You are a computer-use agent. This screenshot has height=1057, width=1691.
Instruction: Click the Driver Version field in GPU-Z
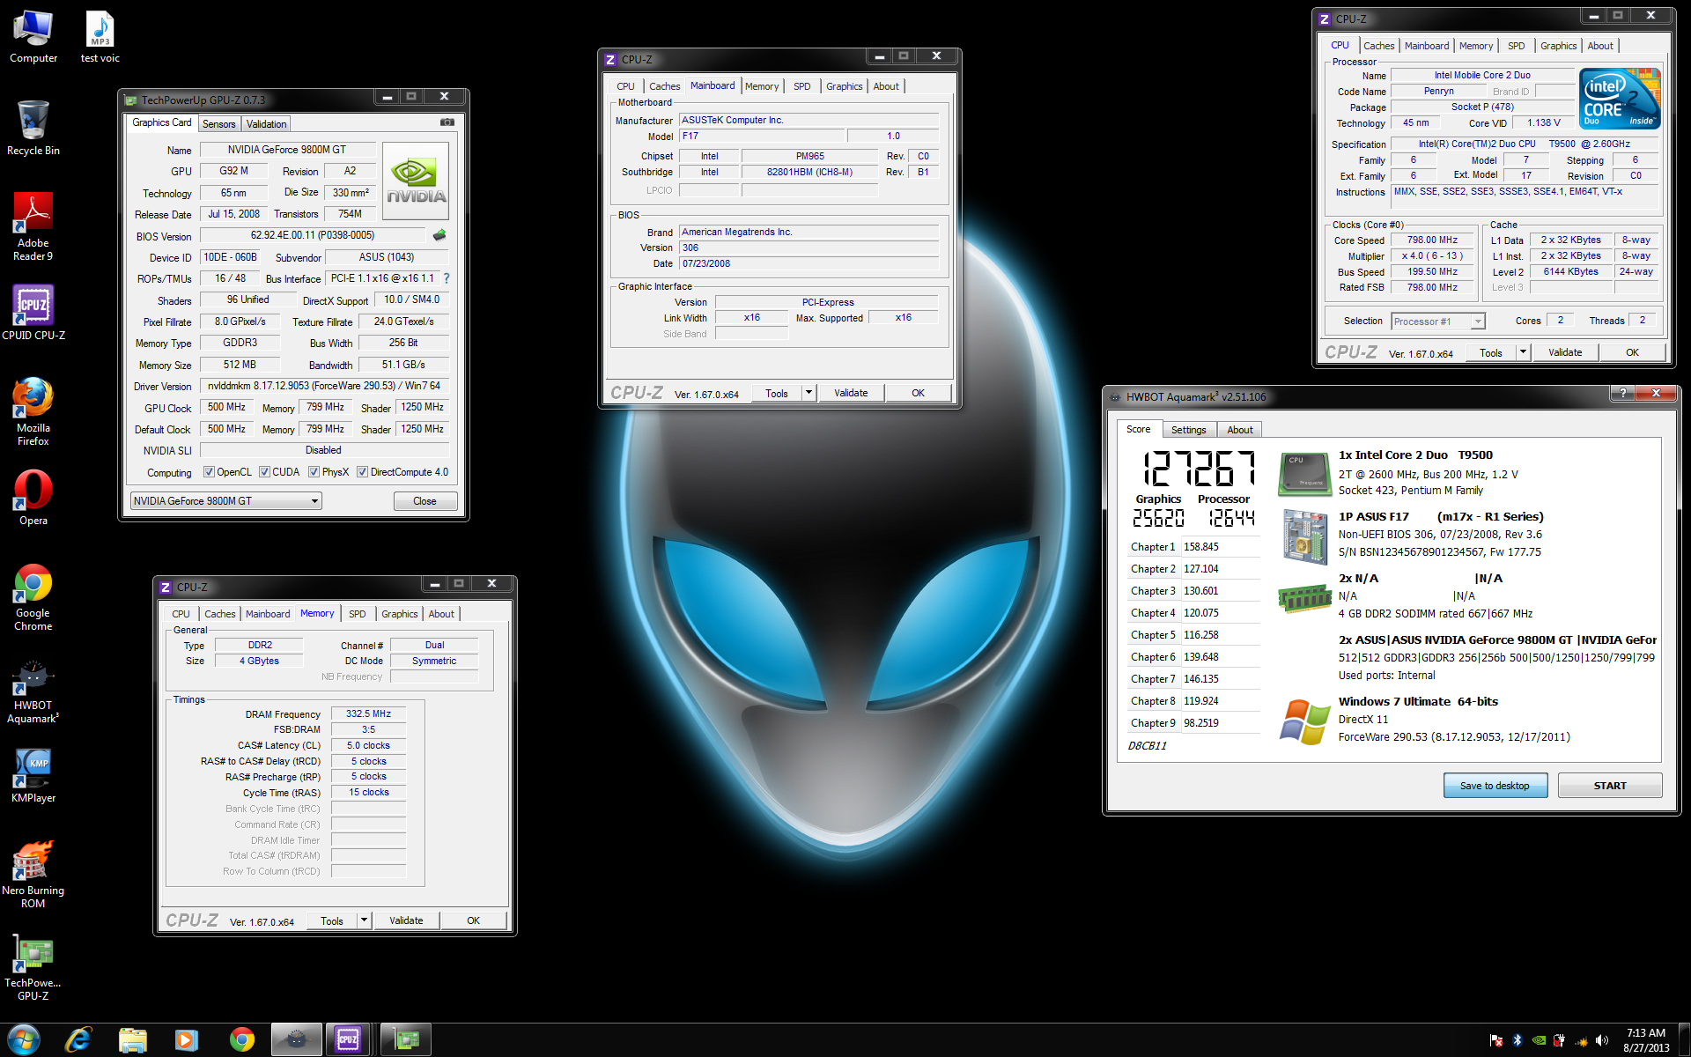pos(324,386)
